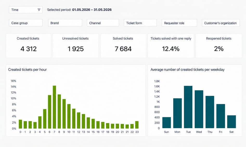This screenshot has height=147, width=246.
Task: Click the 'Sat' x-axis label
Action: tap(231, 132)
